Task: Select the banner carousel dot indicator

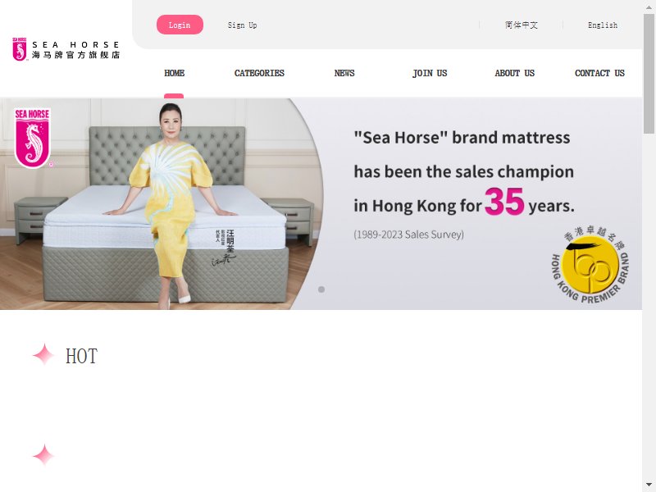Action: tap(321, 289)
